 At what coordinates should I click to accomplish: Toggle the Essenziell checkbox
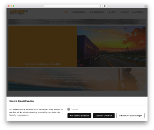[69, 109]
